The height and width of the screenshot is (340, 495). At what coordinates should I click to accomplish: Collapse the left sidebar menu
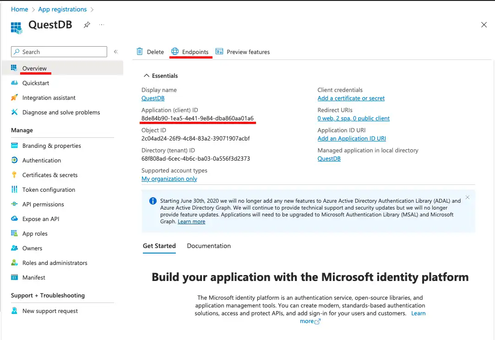[116, 52]
